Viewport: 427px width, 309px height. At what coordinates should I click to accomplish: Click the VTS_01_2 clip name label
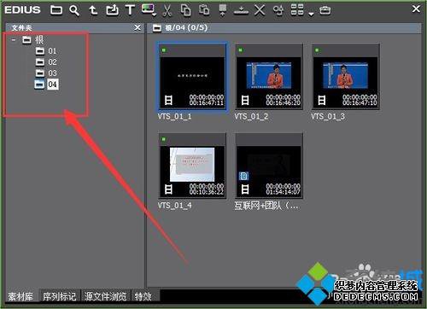251,117
